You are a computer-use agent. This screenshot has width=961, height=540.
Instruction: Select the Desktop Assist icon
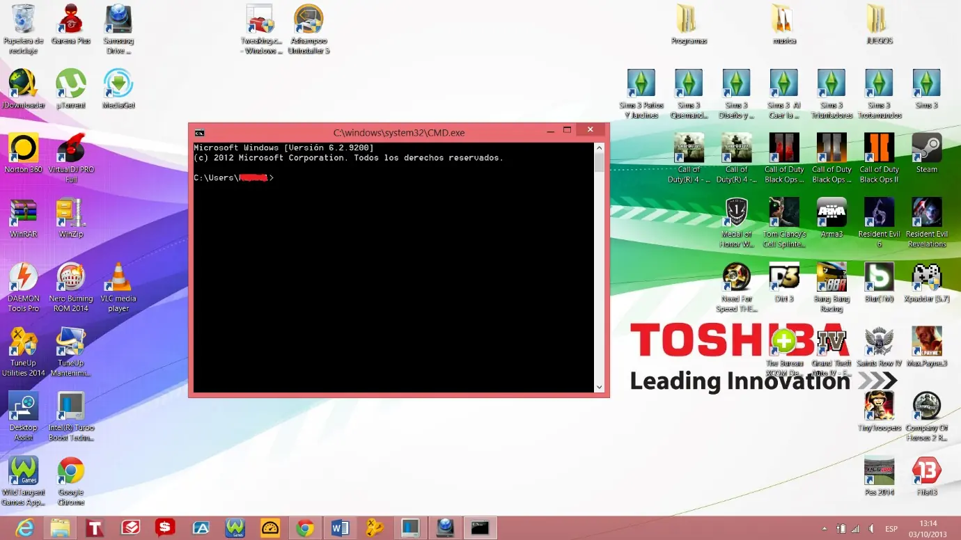point(24,417)
